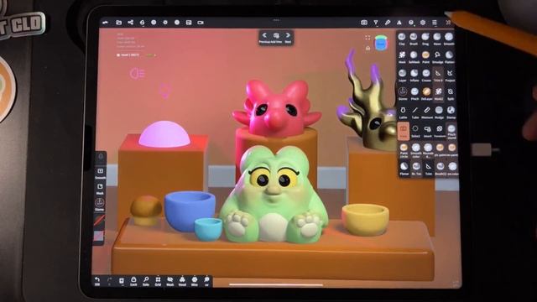Select the Project tool

450,75
